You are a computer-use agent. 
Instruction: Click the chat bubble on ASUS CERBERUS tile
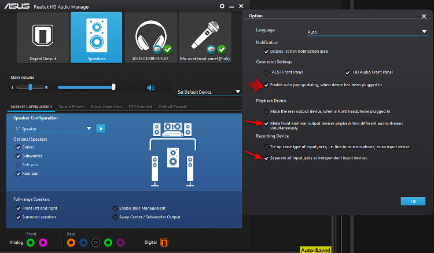click(157, 50)
